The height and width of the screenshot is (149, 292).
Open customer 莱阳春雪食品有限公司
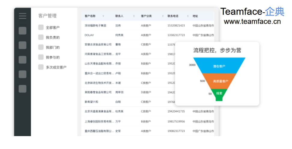click(x=98, y=92)
